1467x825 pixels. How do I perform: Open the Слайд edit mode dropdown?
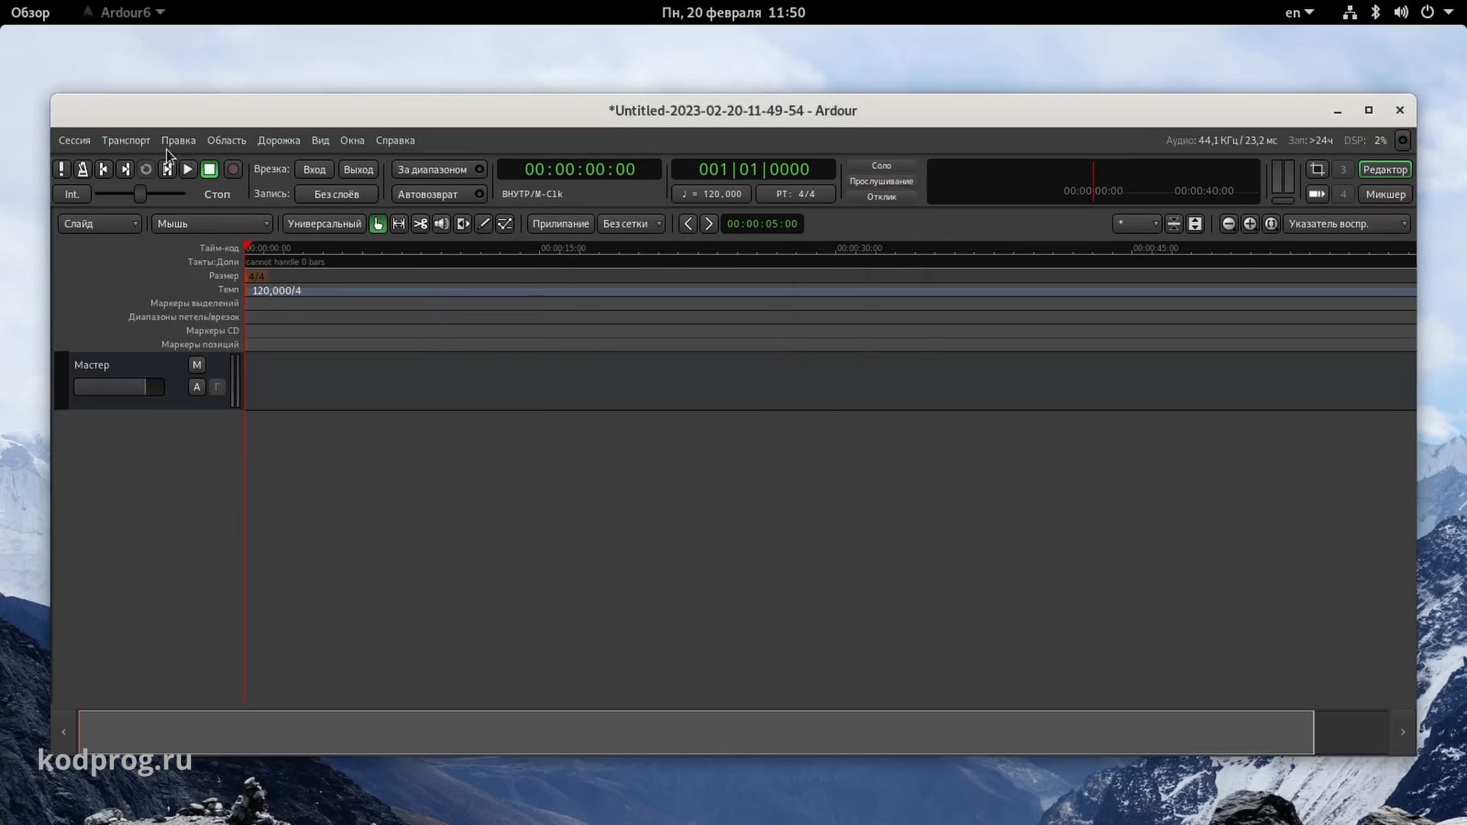[x=99, y=224]
